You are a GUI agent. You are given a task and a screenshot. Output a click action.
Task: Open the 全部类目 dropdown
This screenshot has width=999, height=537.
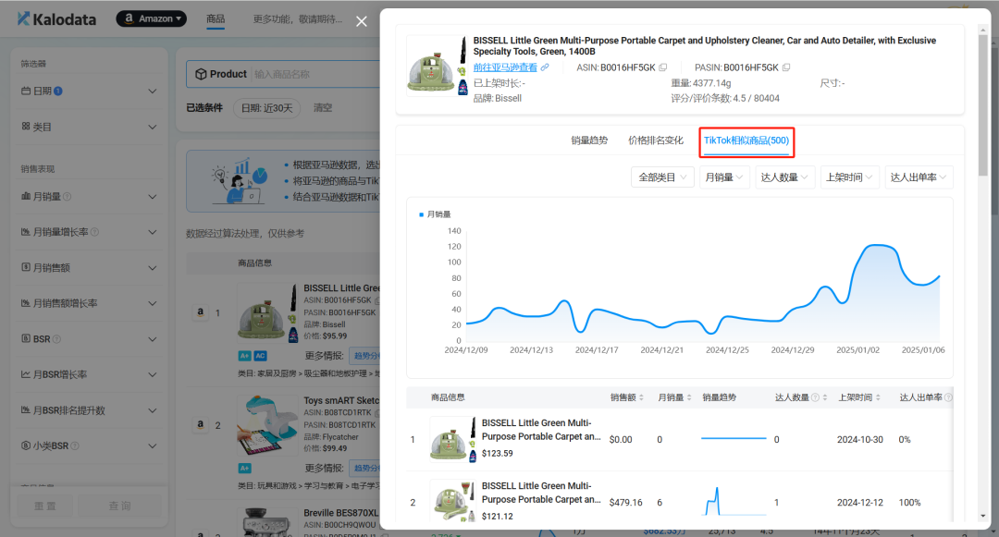[x=662, y=176]
